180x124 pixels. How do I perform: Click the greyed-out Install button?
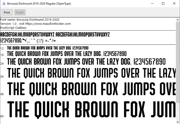click(x=20, y=12)
